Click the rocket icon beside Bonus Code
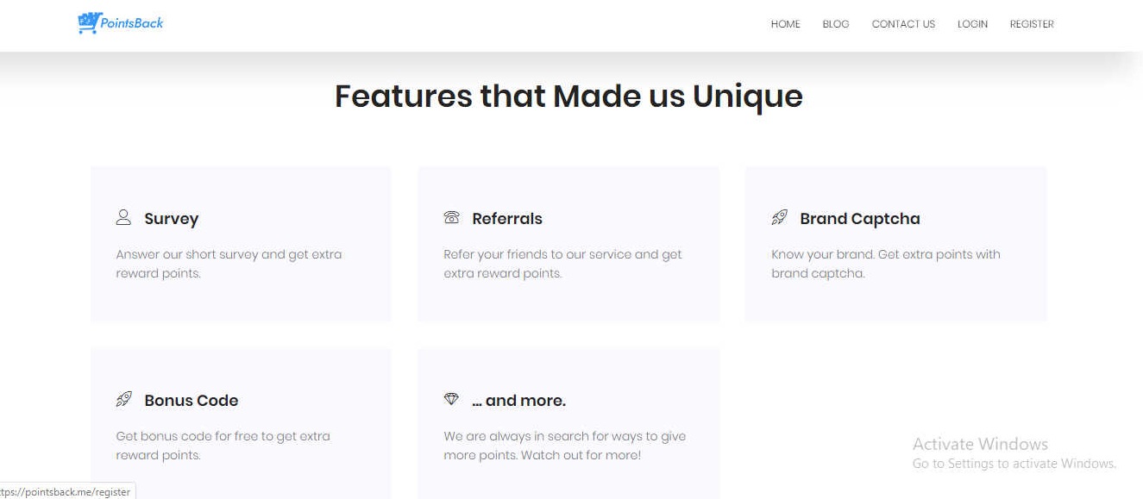 (x=123, y=399)
